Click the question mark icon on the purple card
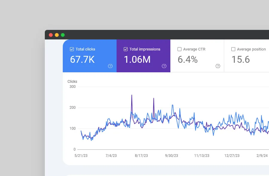This screenshot has width=269, height=176. pos(164,66)
